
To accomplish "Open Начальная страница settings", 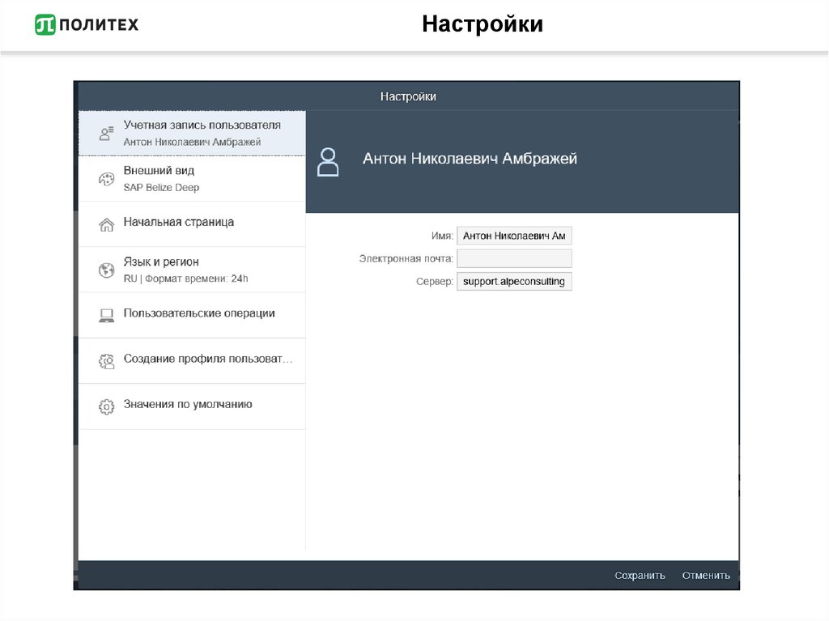I will click(x=179, y=222).
